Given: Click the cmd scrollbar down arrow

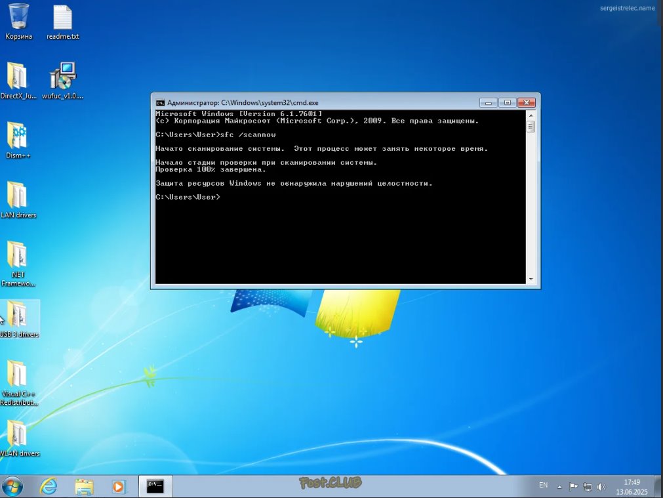Looking at the screenshot, I should coord(531,280).
